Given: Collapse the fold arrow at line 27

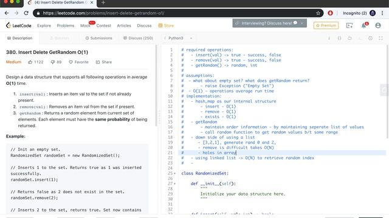Looking at the screenshot, I should pyautogui.click(x=174, y=184).
